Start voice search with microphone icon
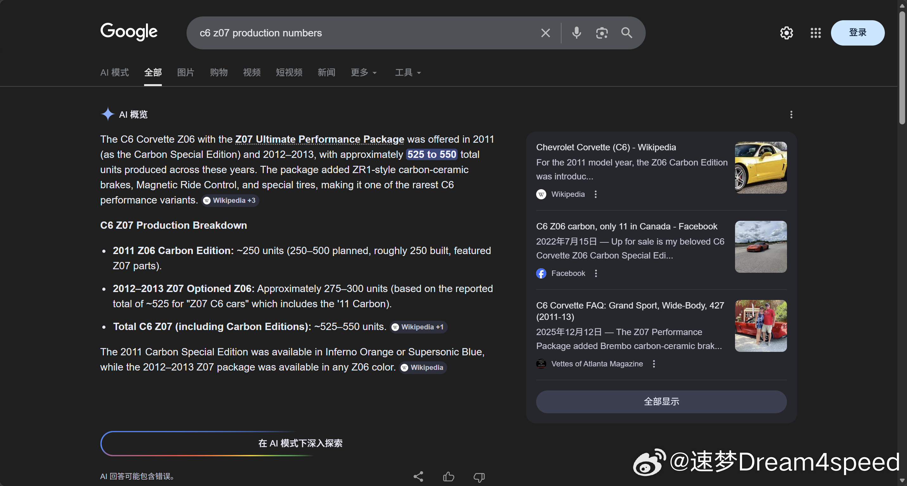The width and height of the screenshot is (907, 486). tap(576, 33)
